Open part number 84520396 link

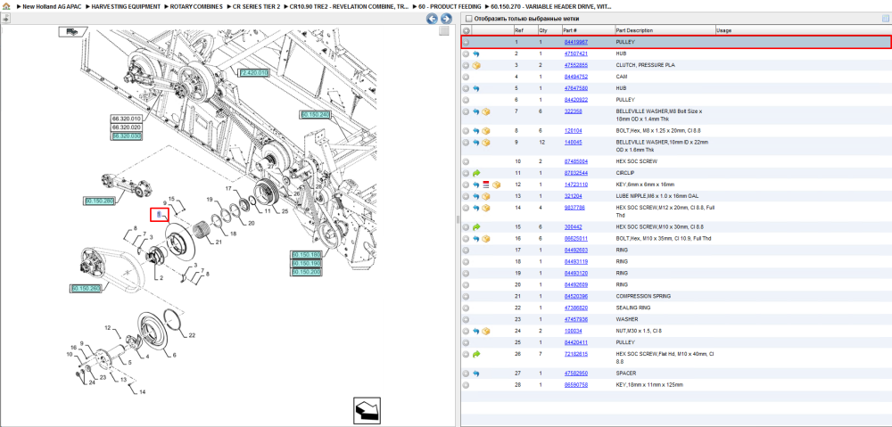click(x=575, y=296)
